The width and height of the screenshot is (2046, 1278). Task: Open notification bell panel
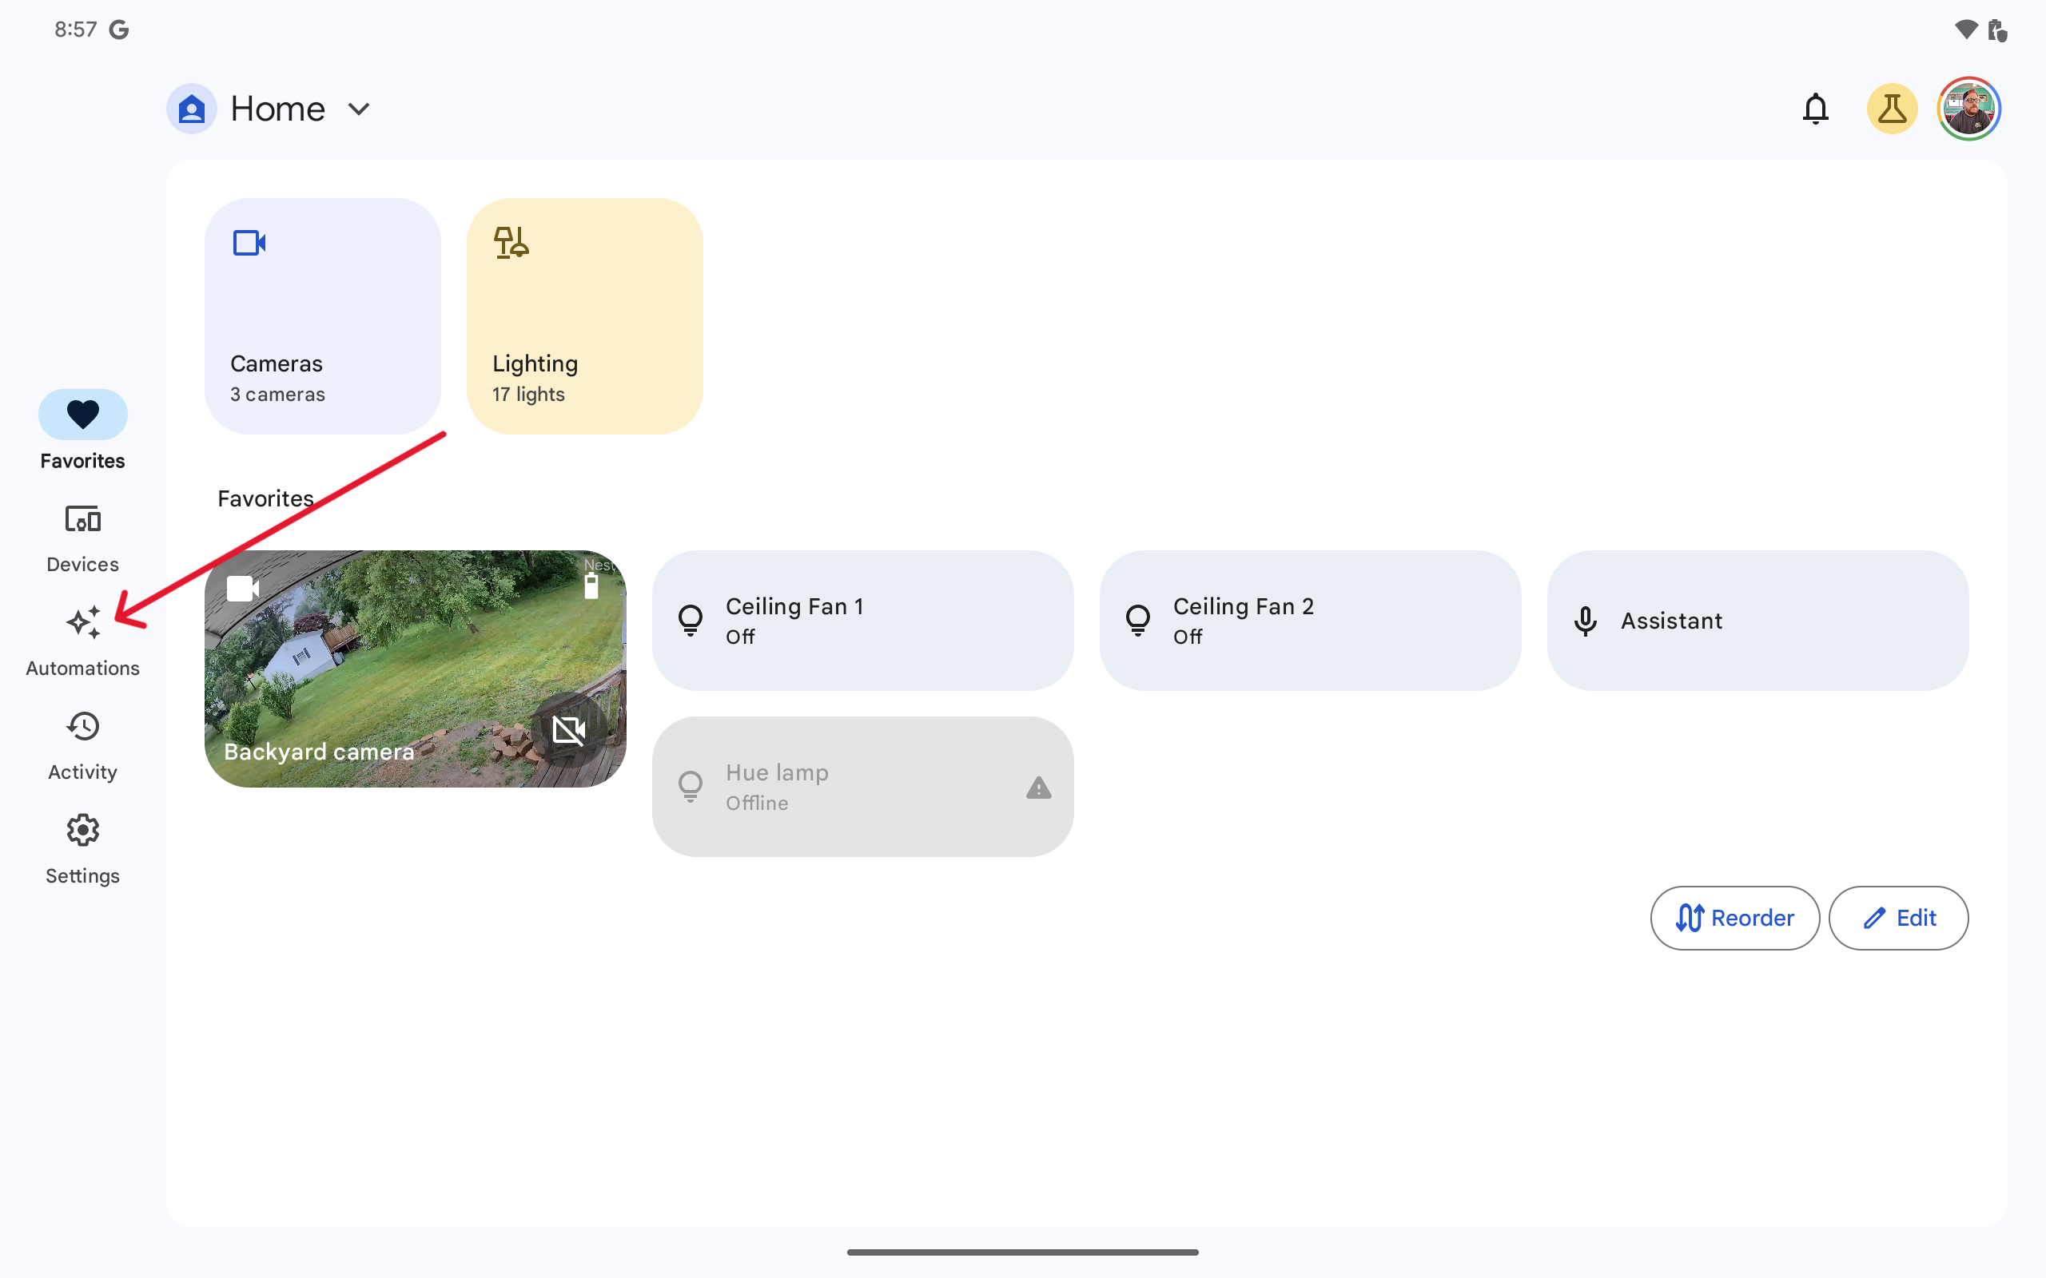(x=1815, y=108)
